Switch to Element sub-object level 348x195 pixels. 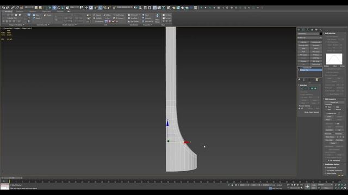tap(315, 88)
